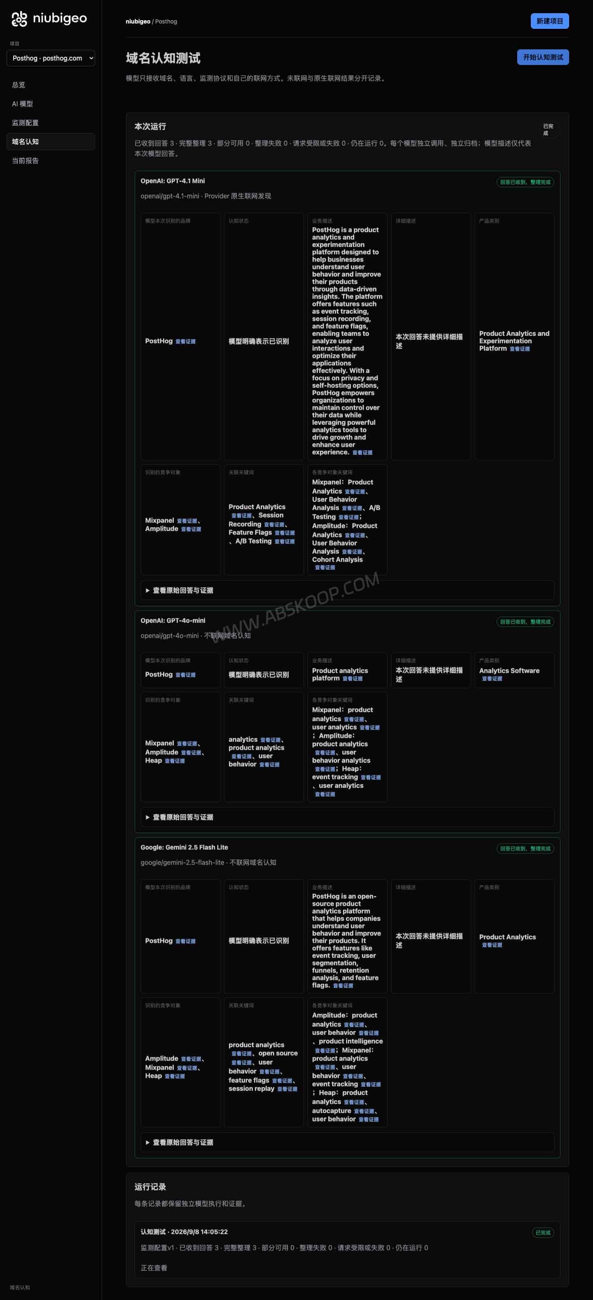Open the AI 模型 sidebar item

click(22, 104)
